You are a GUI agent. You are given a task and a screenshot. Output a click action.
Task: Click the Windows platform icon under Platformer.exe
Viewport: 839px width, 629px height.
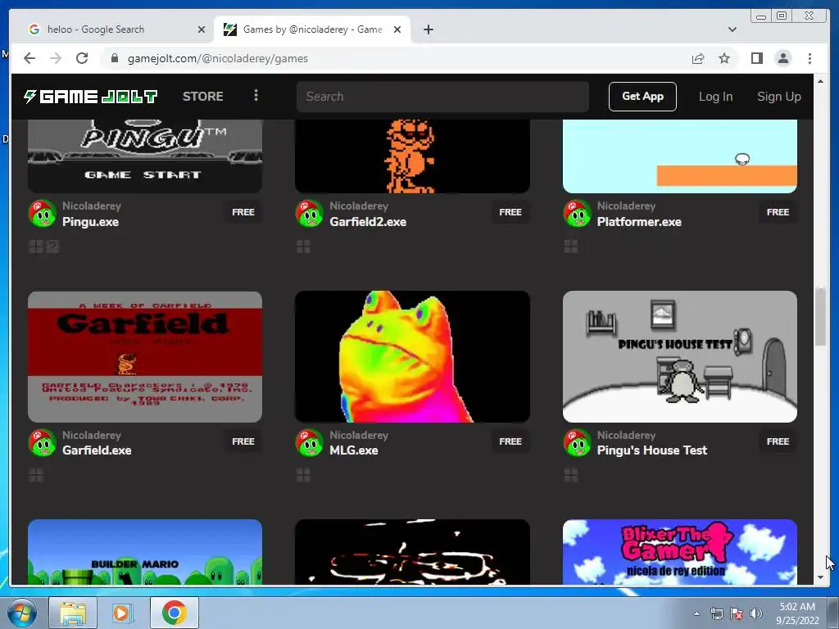coord(571,247)
